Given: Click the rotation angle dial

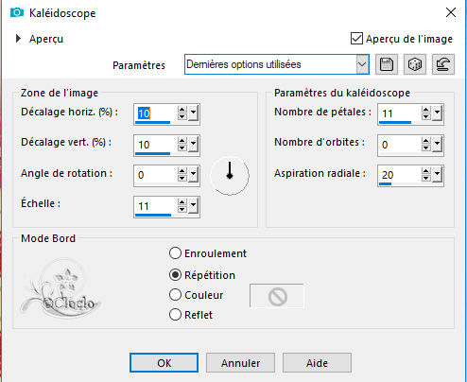Looking at the screenshot, I should tap(230, 176).
